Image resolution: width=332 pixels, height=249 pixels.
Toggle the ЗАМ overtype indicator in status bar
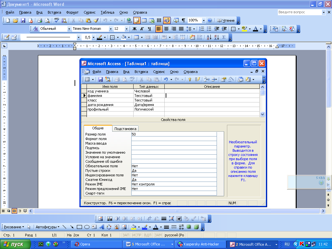pos(158,235)
